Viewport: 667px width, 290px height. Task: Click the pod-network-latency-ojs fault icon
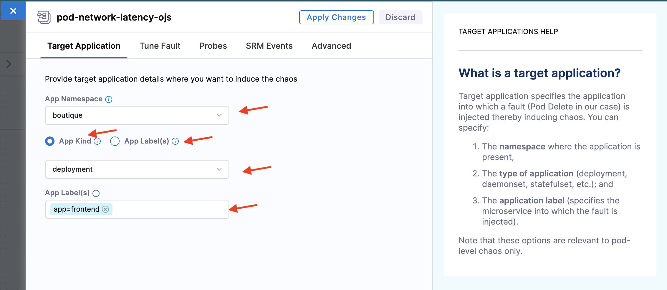click(x=44, y=17)
